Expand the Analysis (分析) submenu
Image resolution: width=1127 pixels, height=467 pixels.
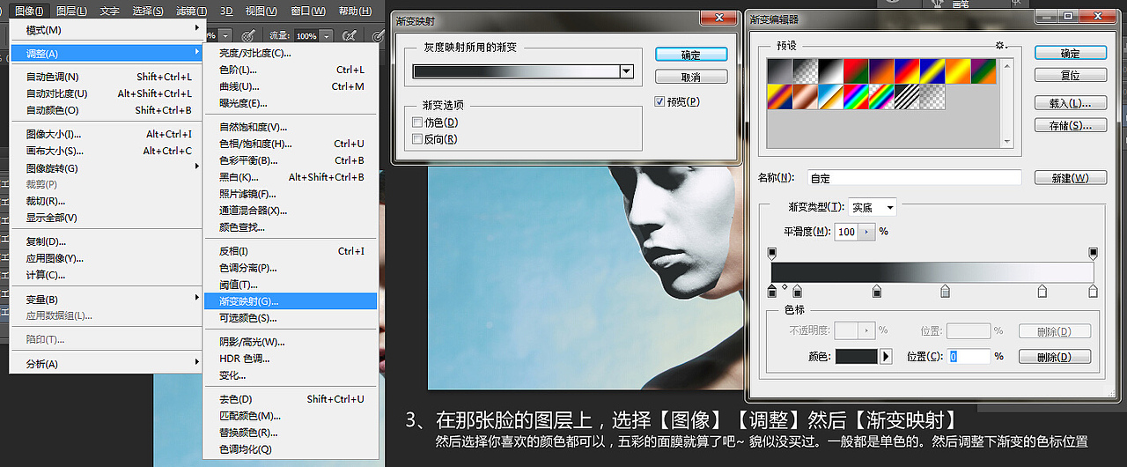click(107, 364)
